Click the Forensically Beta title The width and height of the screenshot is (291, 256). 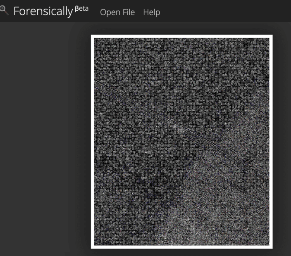pos(51,11)
